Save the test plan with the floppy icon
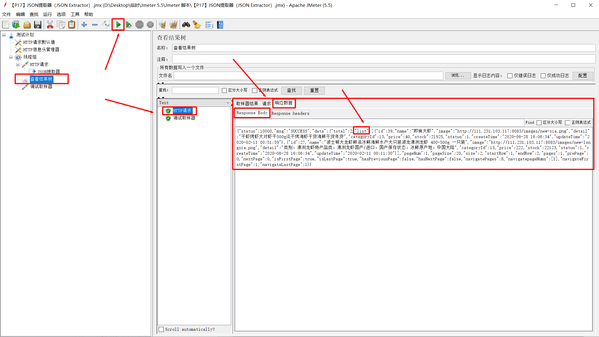Viewport: 599px width, 337px height. (38, 25)
